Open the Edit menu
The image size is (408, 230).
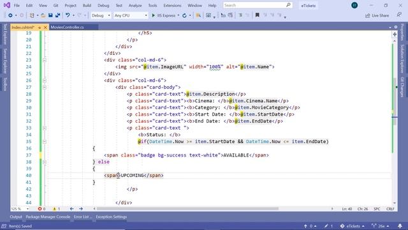click(x=29, y=5)
